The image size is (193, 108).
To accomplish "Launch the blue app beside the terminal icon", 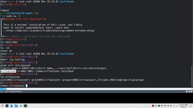I will 11,106.
